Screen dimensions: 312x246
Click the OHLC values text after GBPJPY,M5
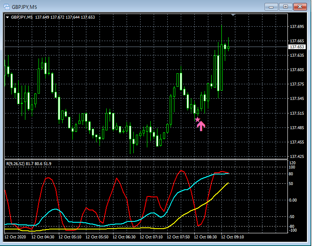coord(65,17)
